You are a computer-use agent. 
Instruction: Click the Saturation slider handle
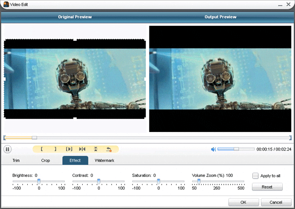[158, 181]
